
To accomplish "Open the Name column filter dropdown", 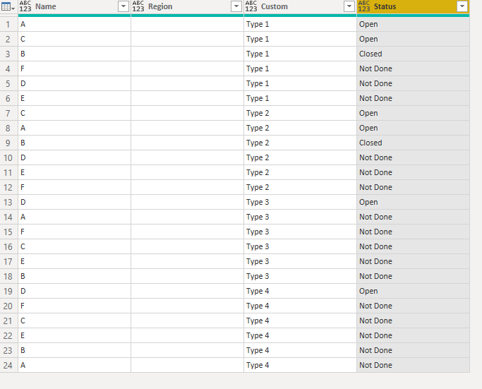I will (123, 6).
